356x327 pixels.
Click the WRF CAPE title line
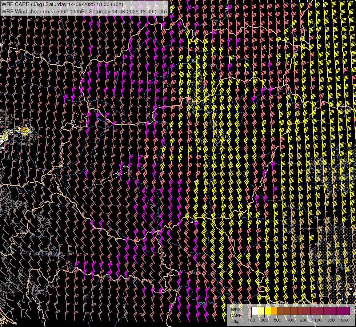pos(62,4)
